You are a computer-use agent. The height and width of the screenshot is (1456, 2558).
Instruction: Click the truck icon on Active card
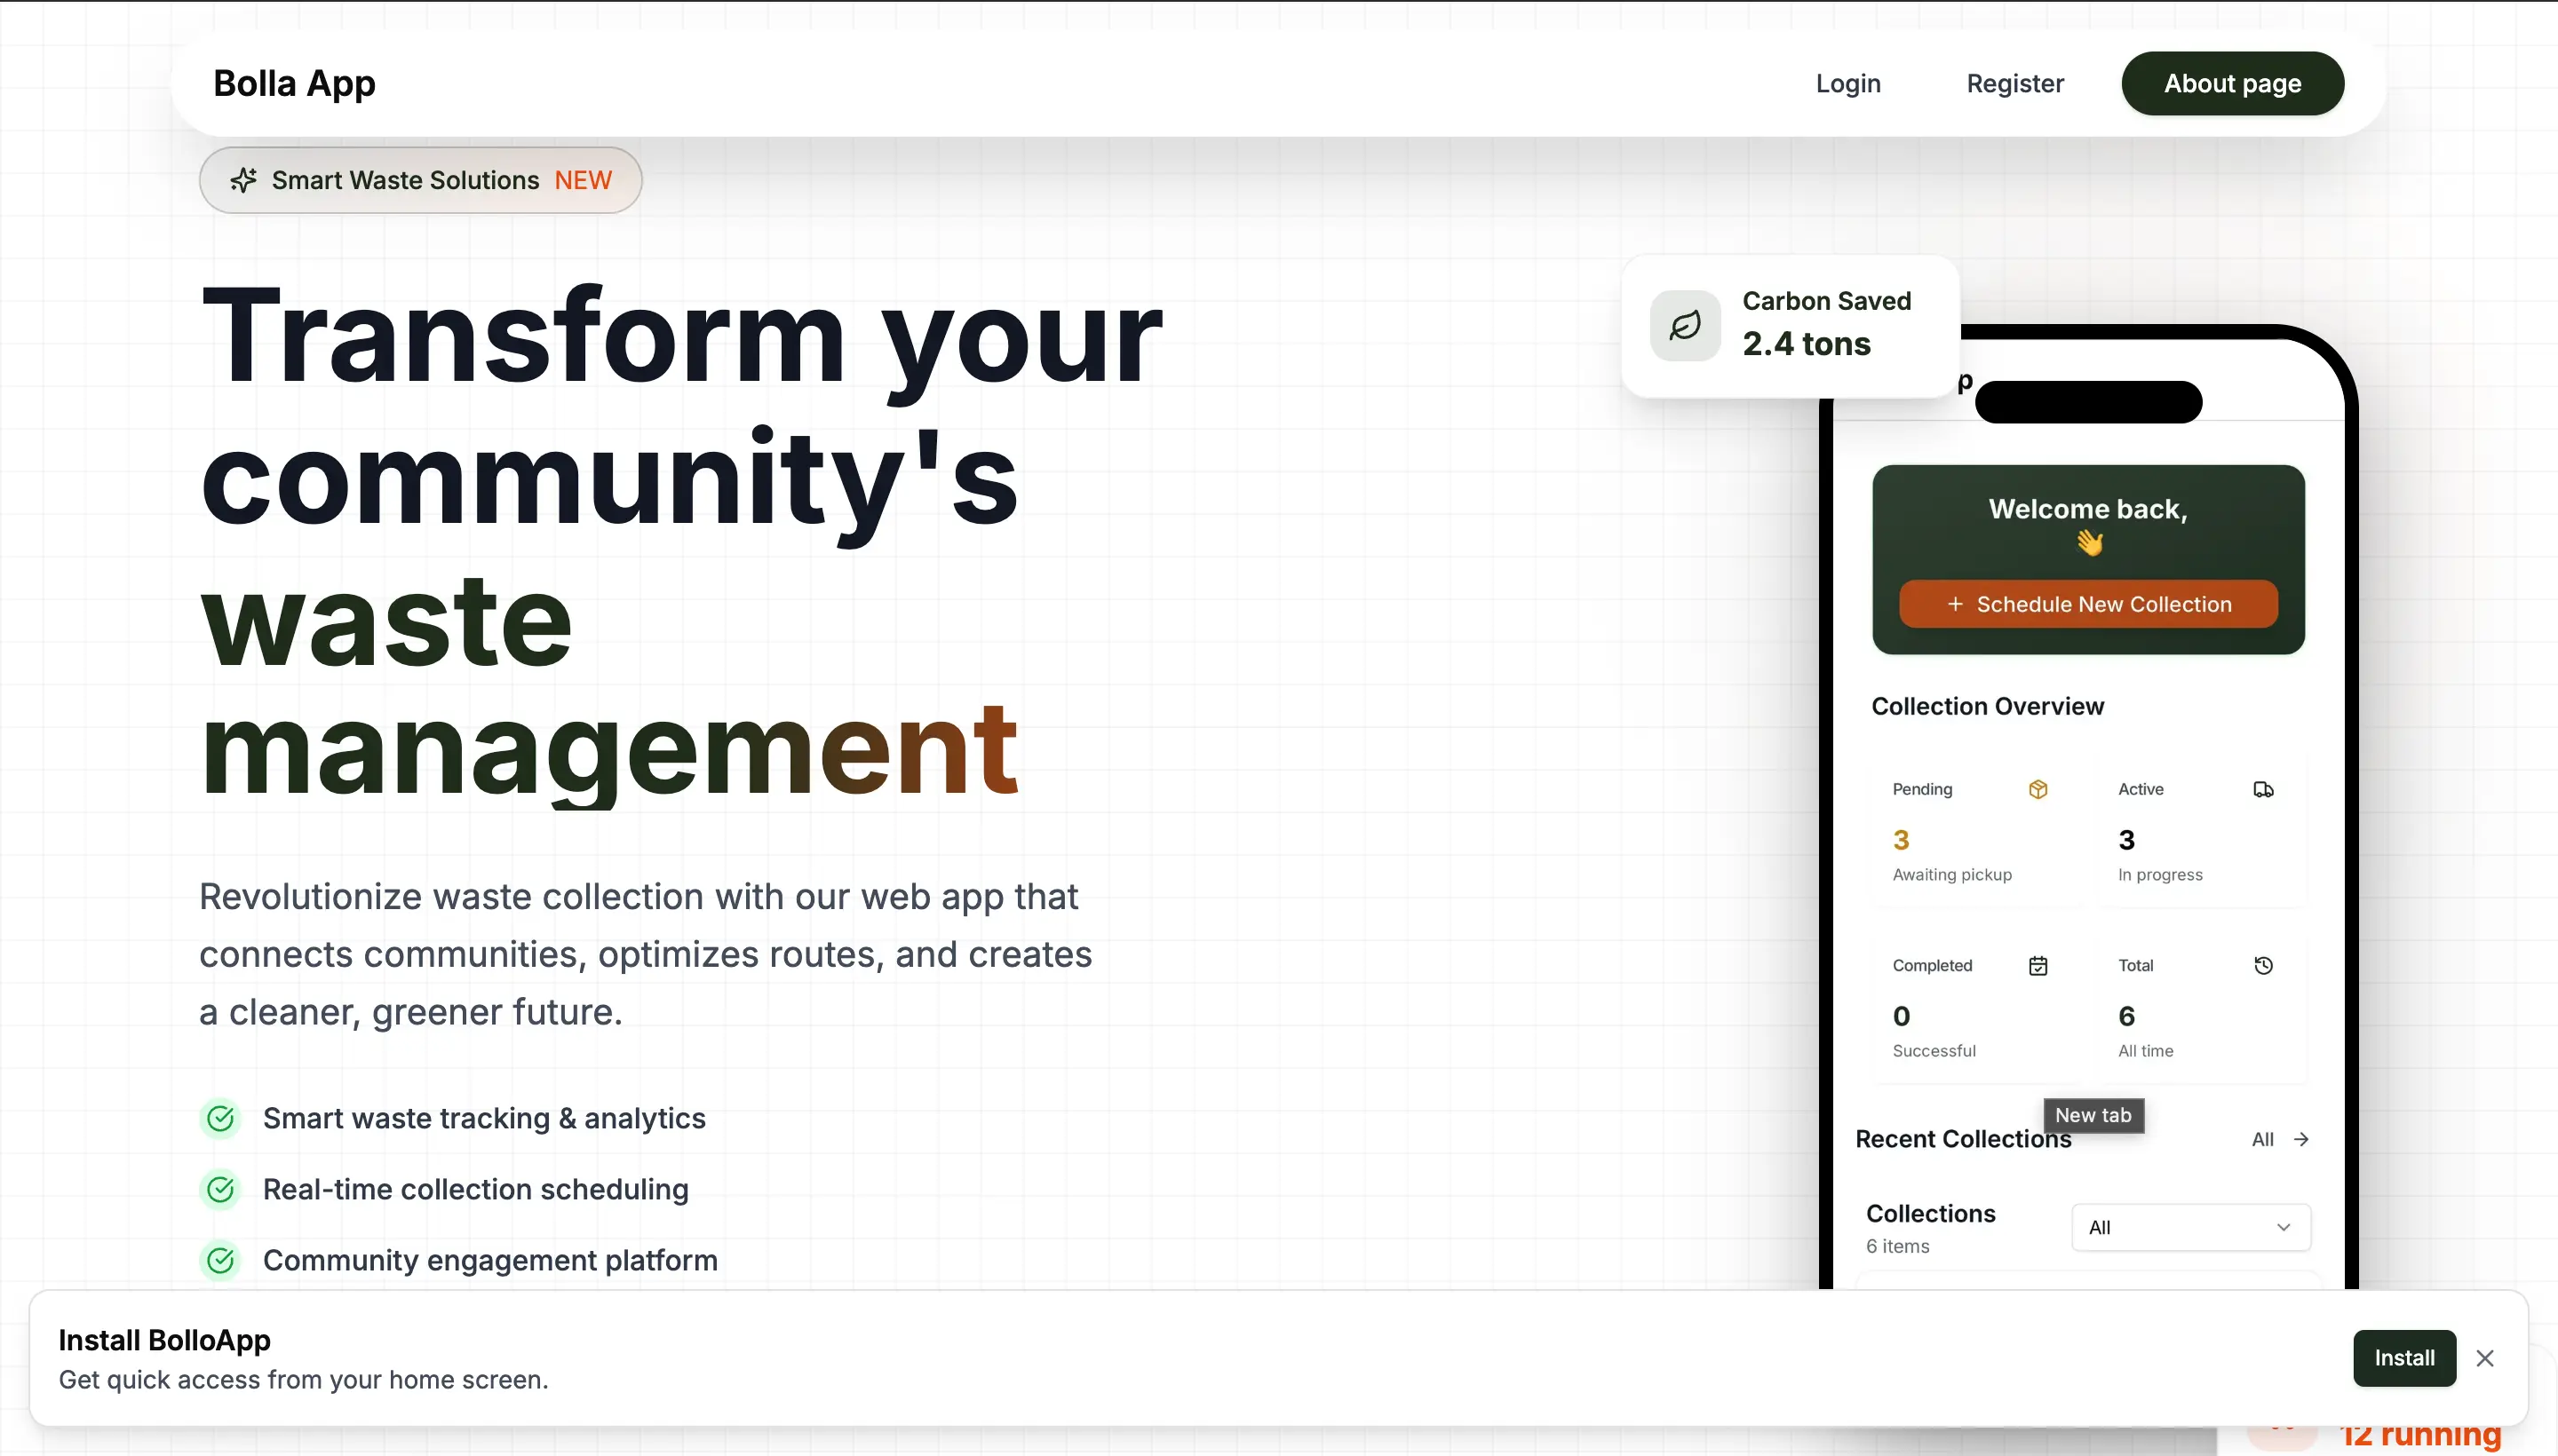click(2263, 790)
